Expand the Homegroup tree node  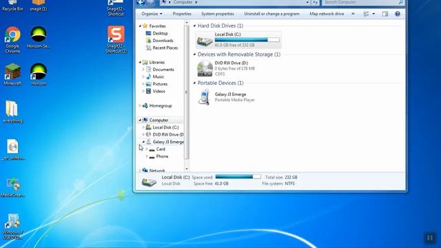pyautogui.click(x=140, y=105)
